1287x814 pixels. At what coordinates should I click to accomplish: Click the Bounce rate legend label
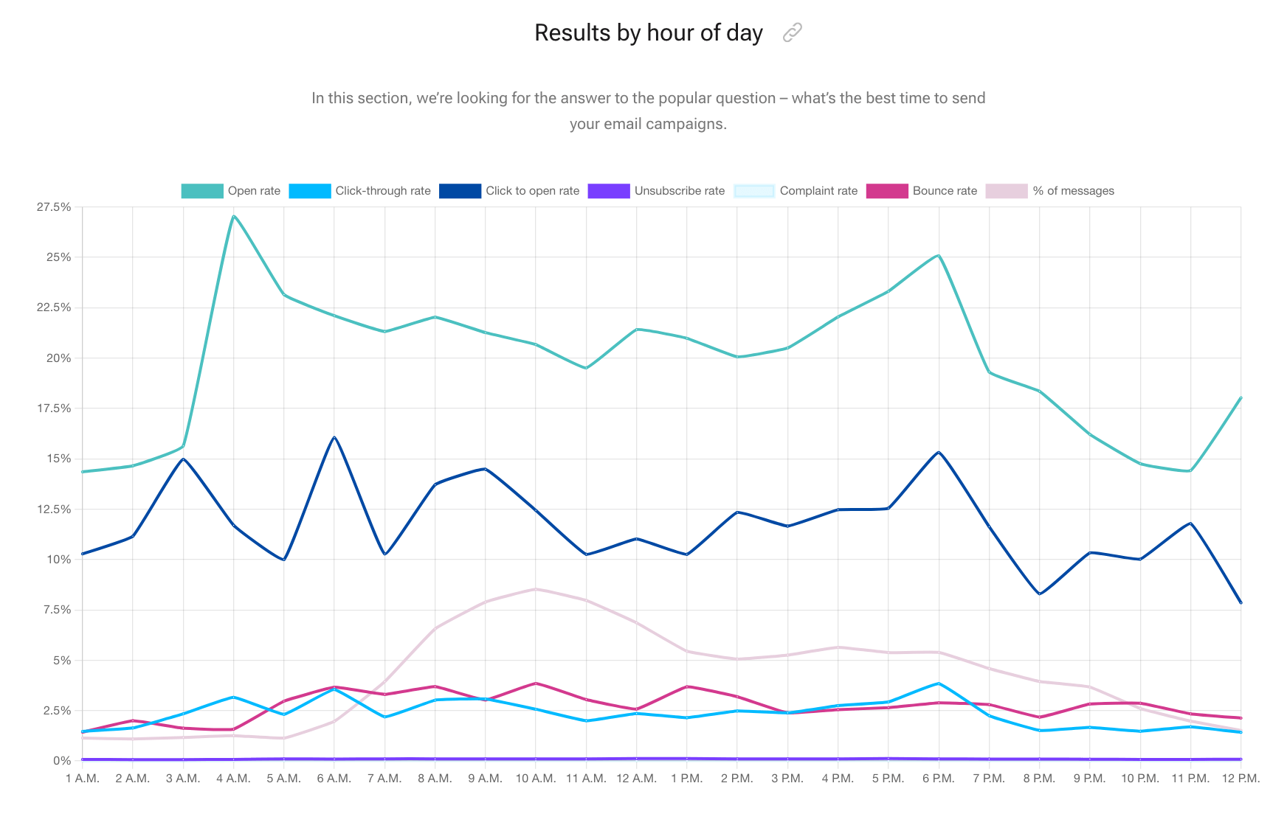click(945, 191)
